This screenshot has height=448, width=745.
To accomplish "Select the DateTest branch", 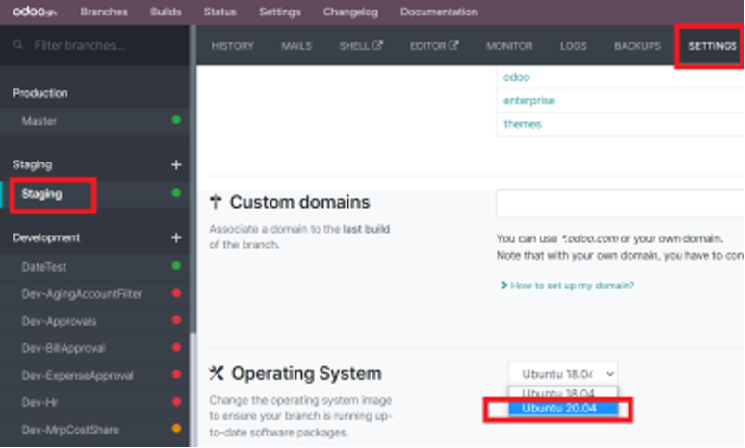I will coord(94,266).
